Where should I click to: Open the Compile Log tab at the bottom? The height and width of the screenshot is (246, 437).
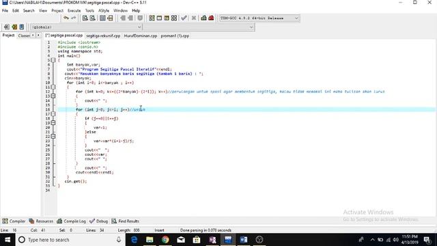(71, 221)
